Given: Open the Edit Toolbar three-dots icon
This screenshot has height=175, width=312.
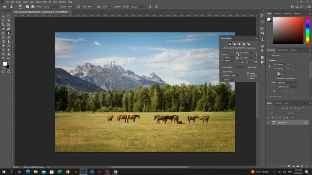Looking at the screenshot, I should [9, 58].
